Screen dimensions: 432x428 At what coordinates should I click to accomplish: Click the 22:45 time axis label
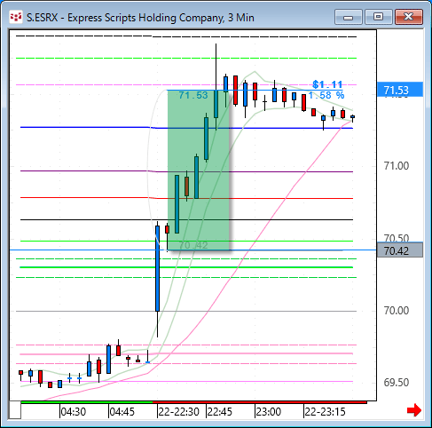(x=219, y=412)
